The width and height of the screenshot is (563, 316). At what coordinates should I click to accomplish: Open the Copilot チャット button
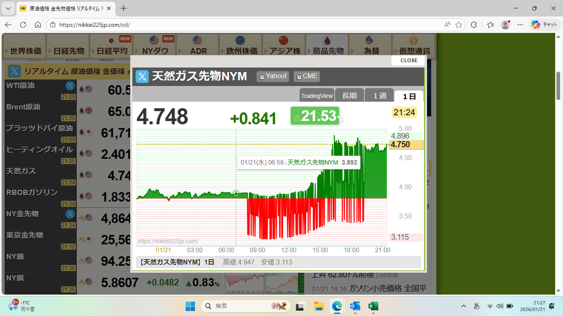tap(545, 25)
